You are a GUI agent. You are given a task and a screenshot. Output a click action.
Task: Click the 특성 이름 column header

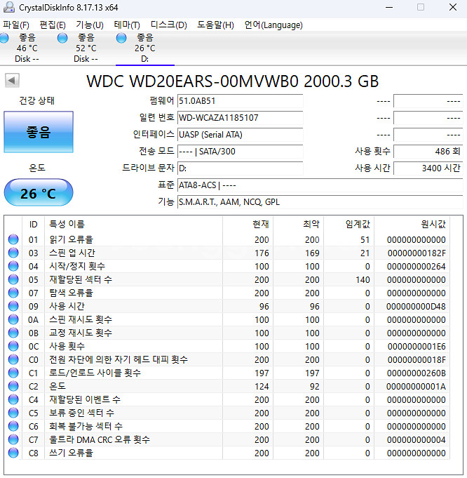point(133,225)
